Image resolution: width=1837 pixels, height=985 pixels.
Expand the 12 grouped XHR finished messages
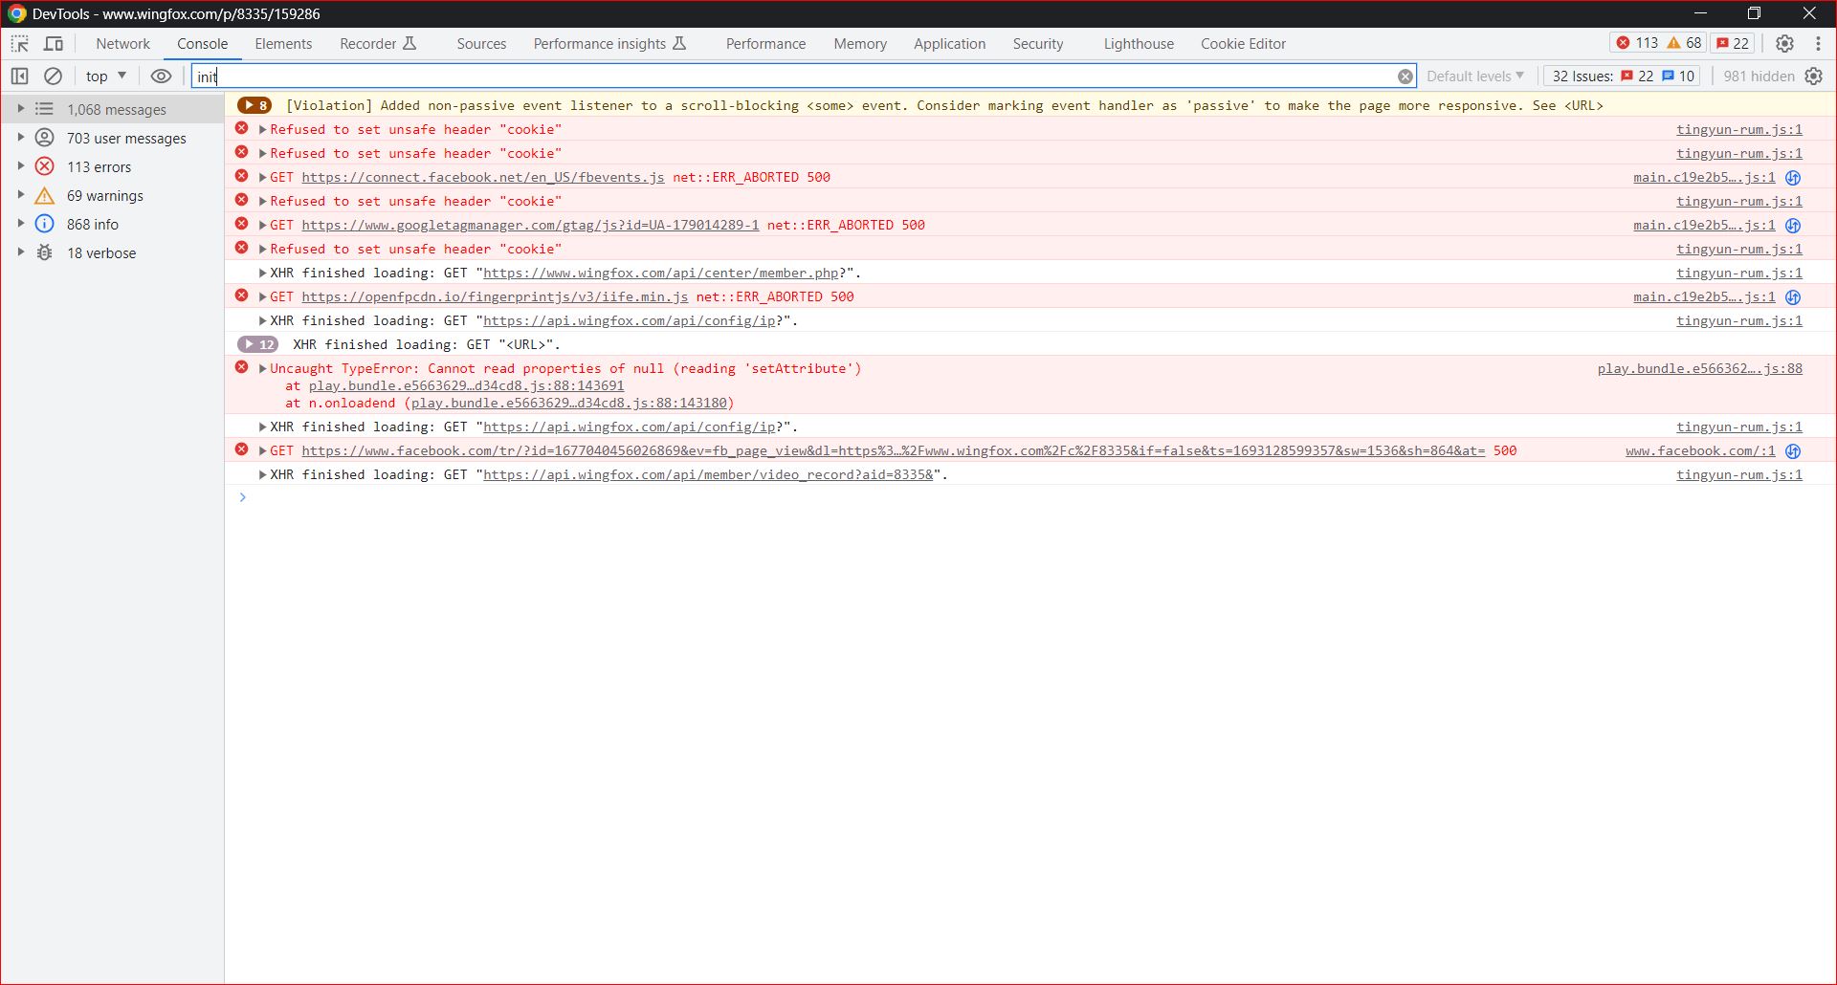(x=257, y=344)
